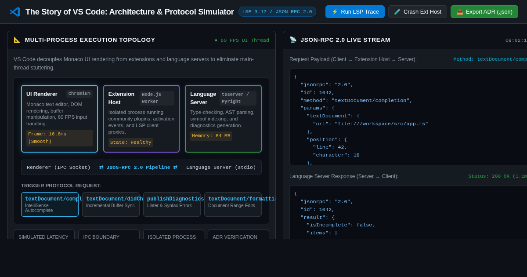The width and height of the screenshot is (527, 277).
Task: Click the triangle ruler topology panel icon
Action: click(17, 40)
